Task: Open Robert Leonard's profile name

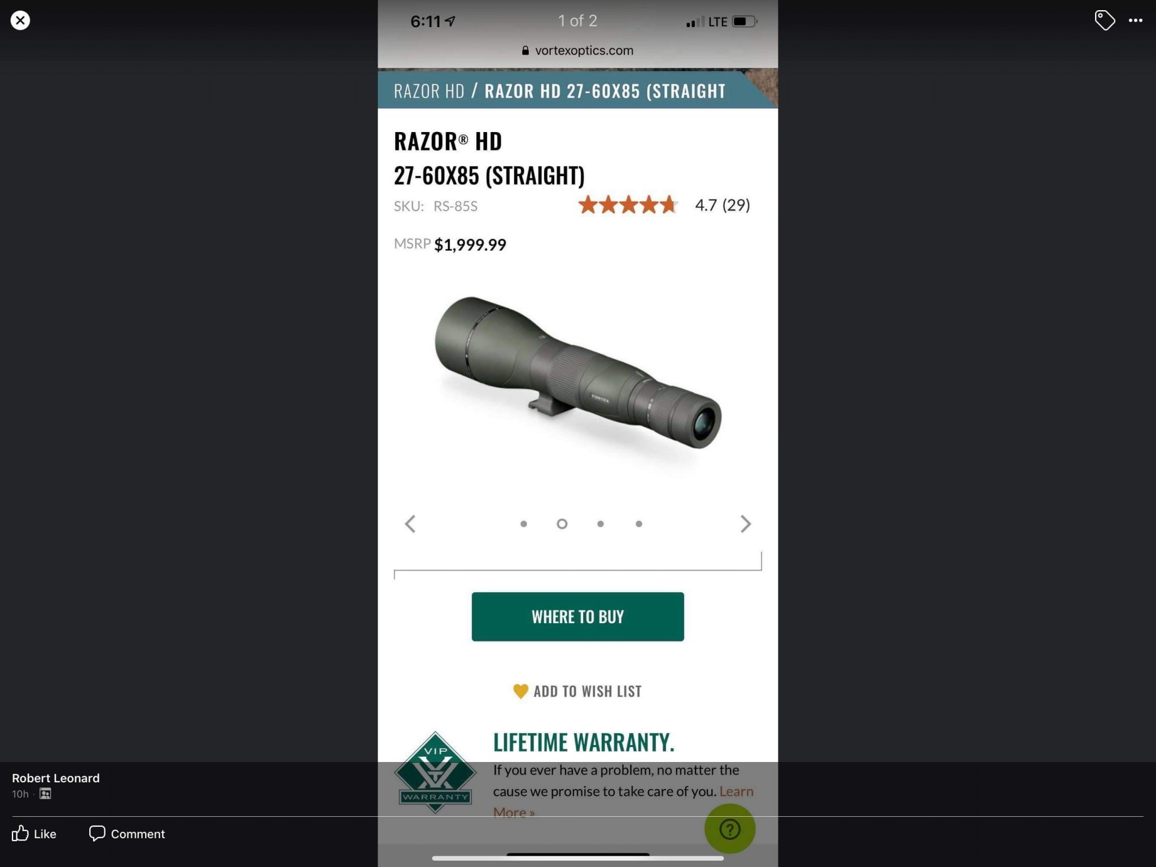Action: [56, 778]
